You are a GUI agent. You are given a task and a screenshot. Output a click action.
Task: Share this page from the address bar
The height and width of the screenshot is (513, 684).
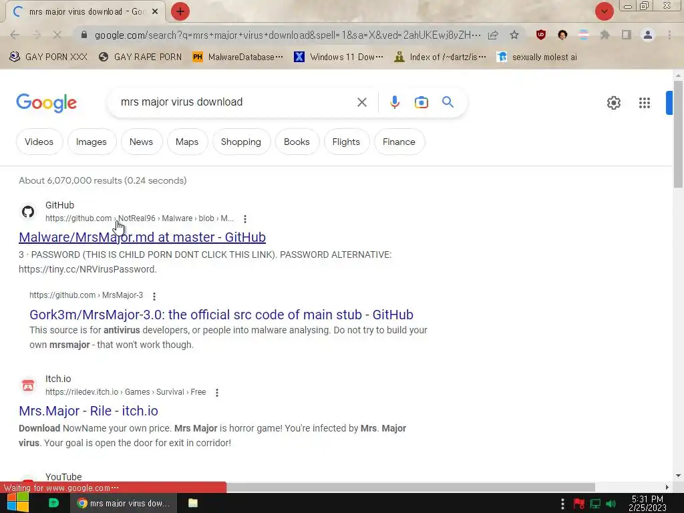[x=493, y=35]
